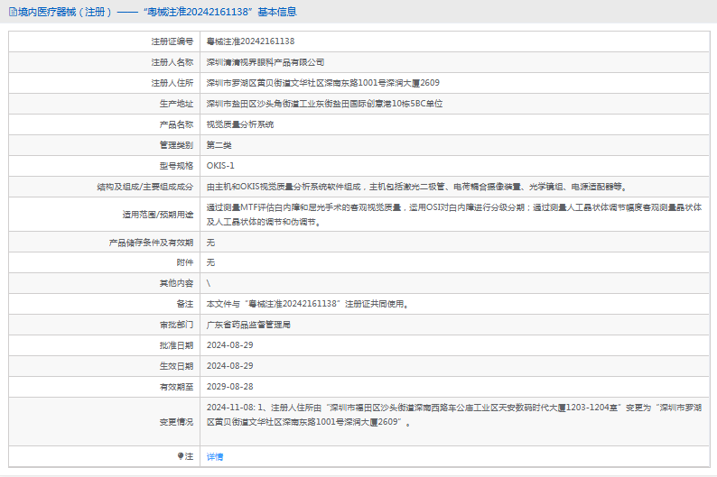Click the 产品名称 label
The image size is (717, 477).
click(176, 124)
